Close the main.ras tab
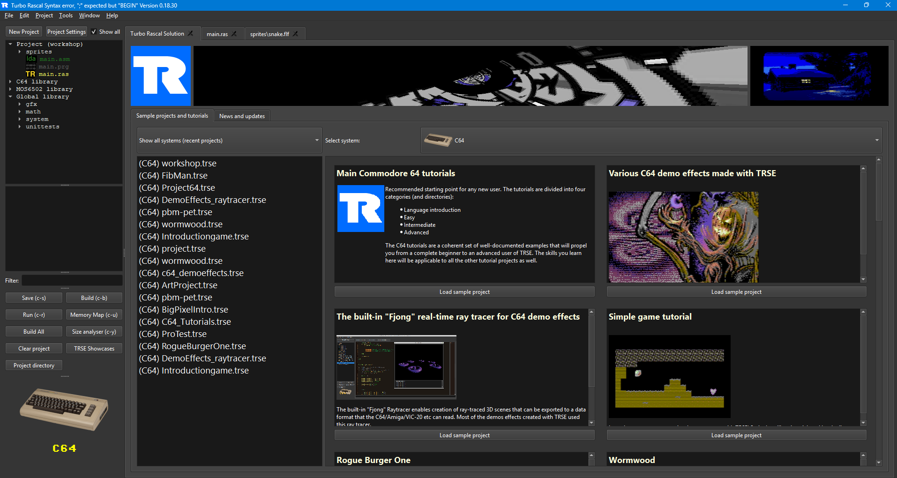 tap(234, 34)
